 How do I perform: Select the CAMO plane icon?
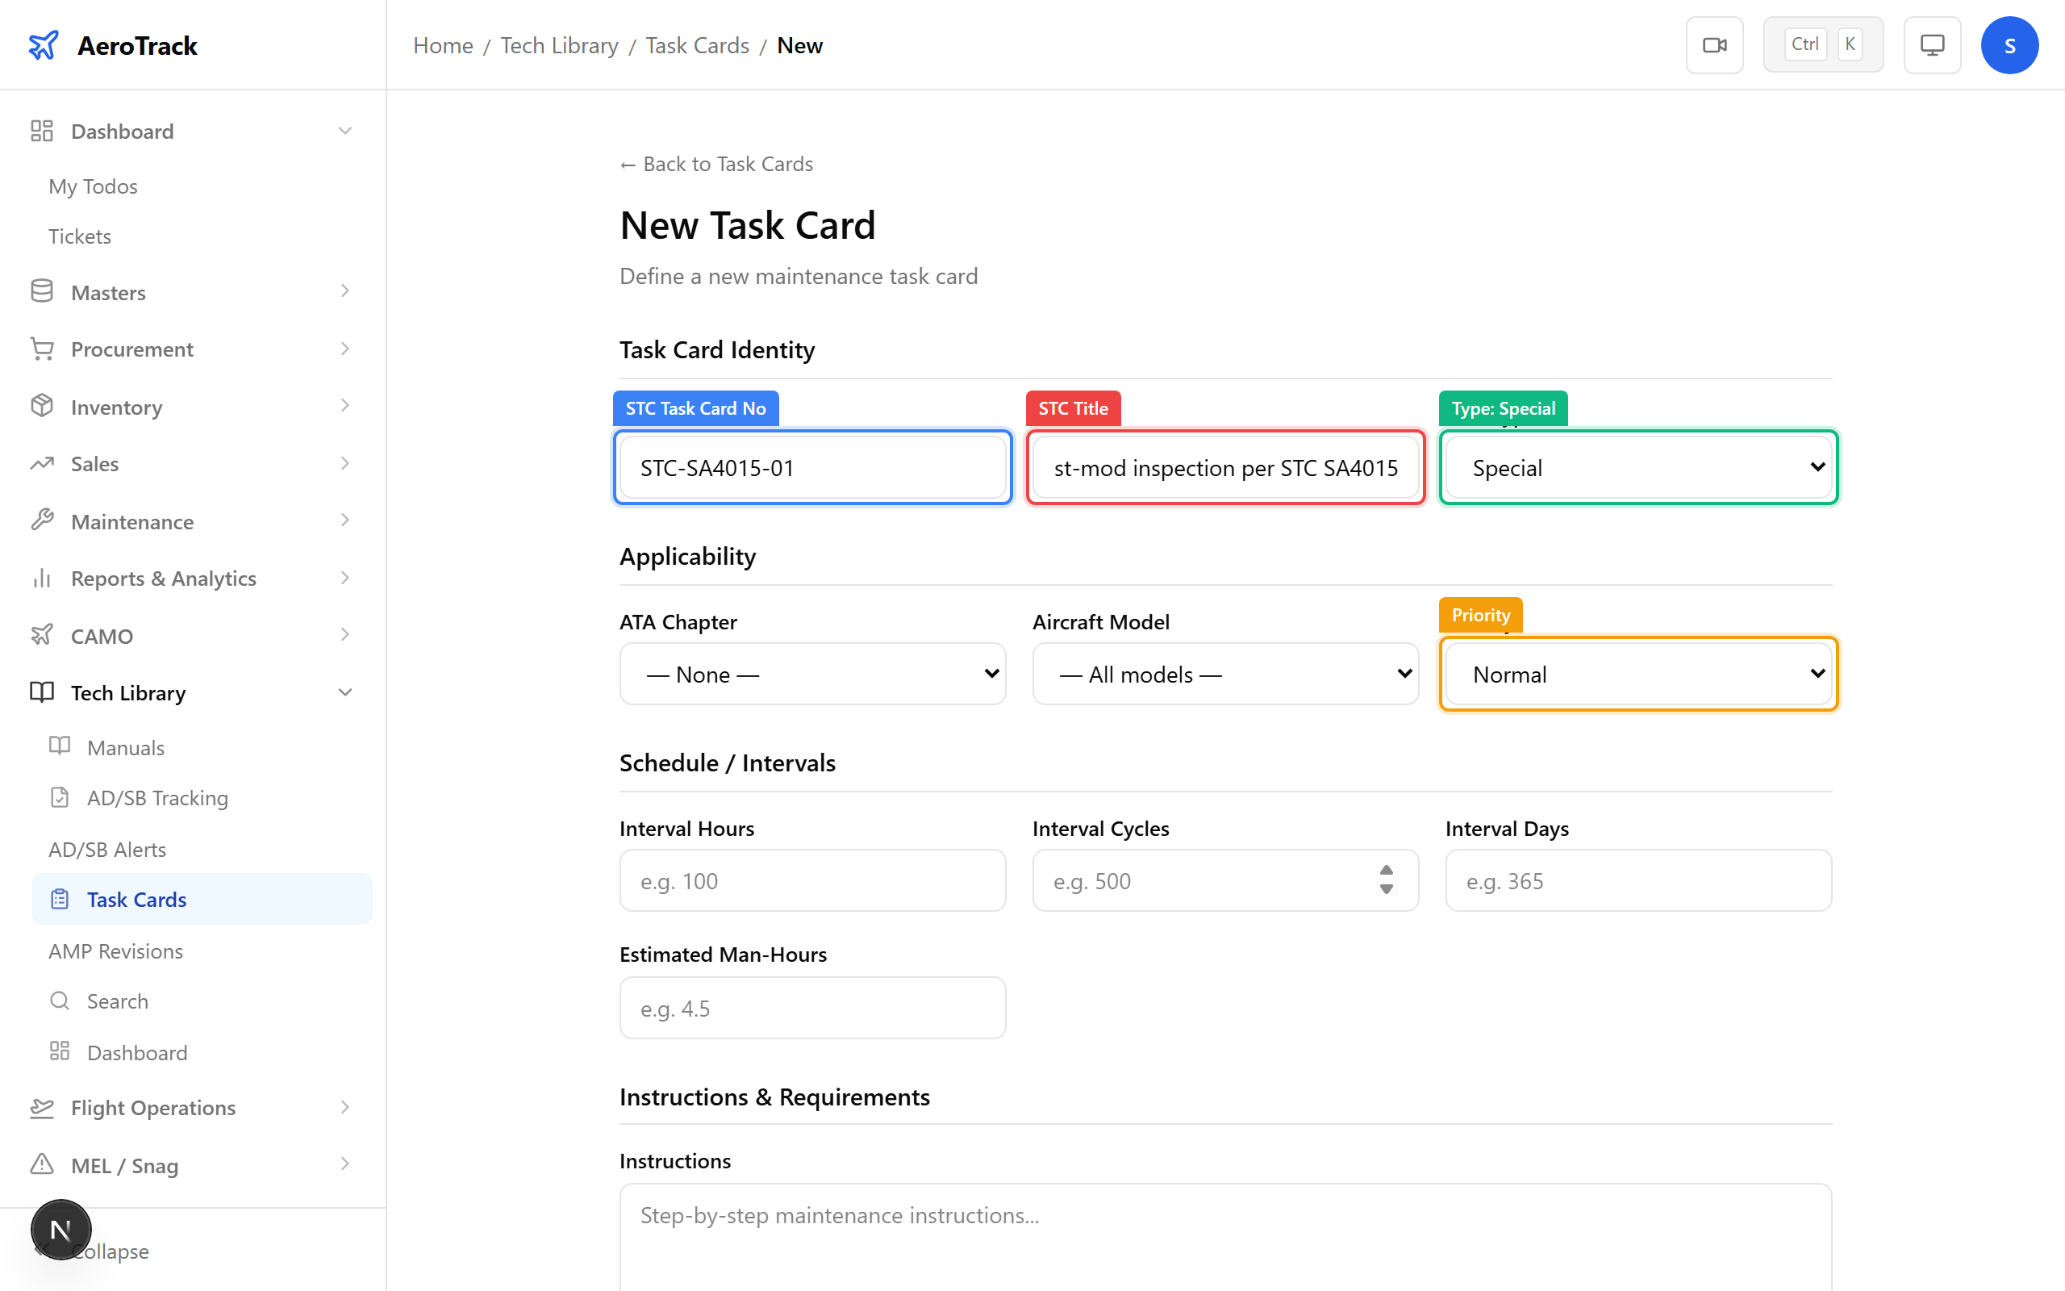click(42, 635)
